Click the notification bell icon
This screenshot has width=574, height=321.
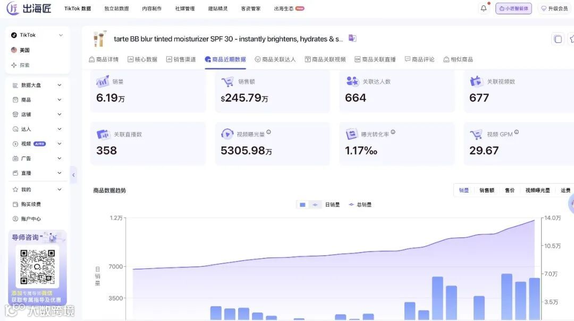point(484,8)
